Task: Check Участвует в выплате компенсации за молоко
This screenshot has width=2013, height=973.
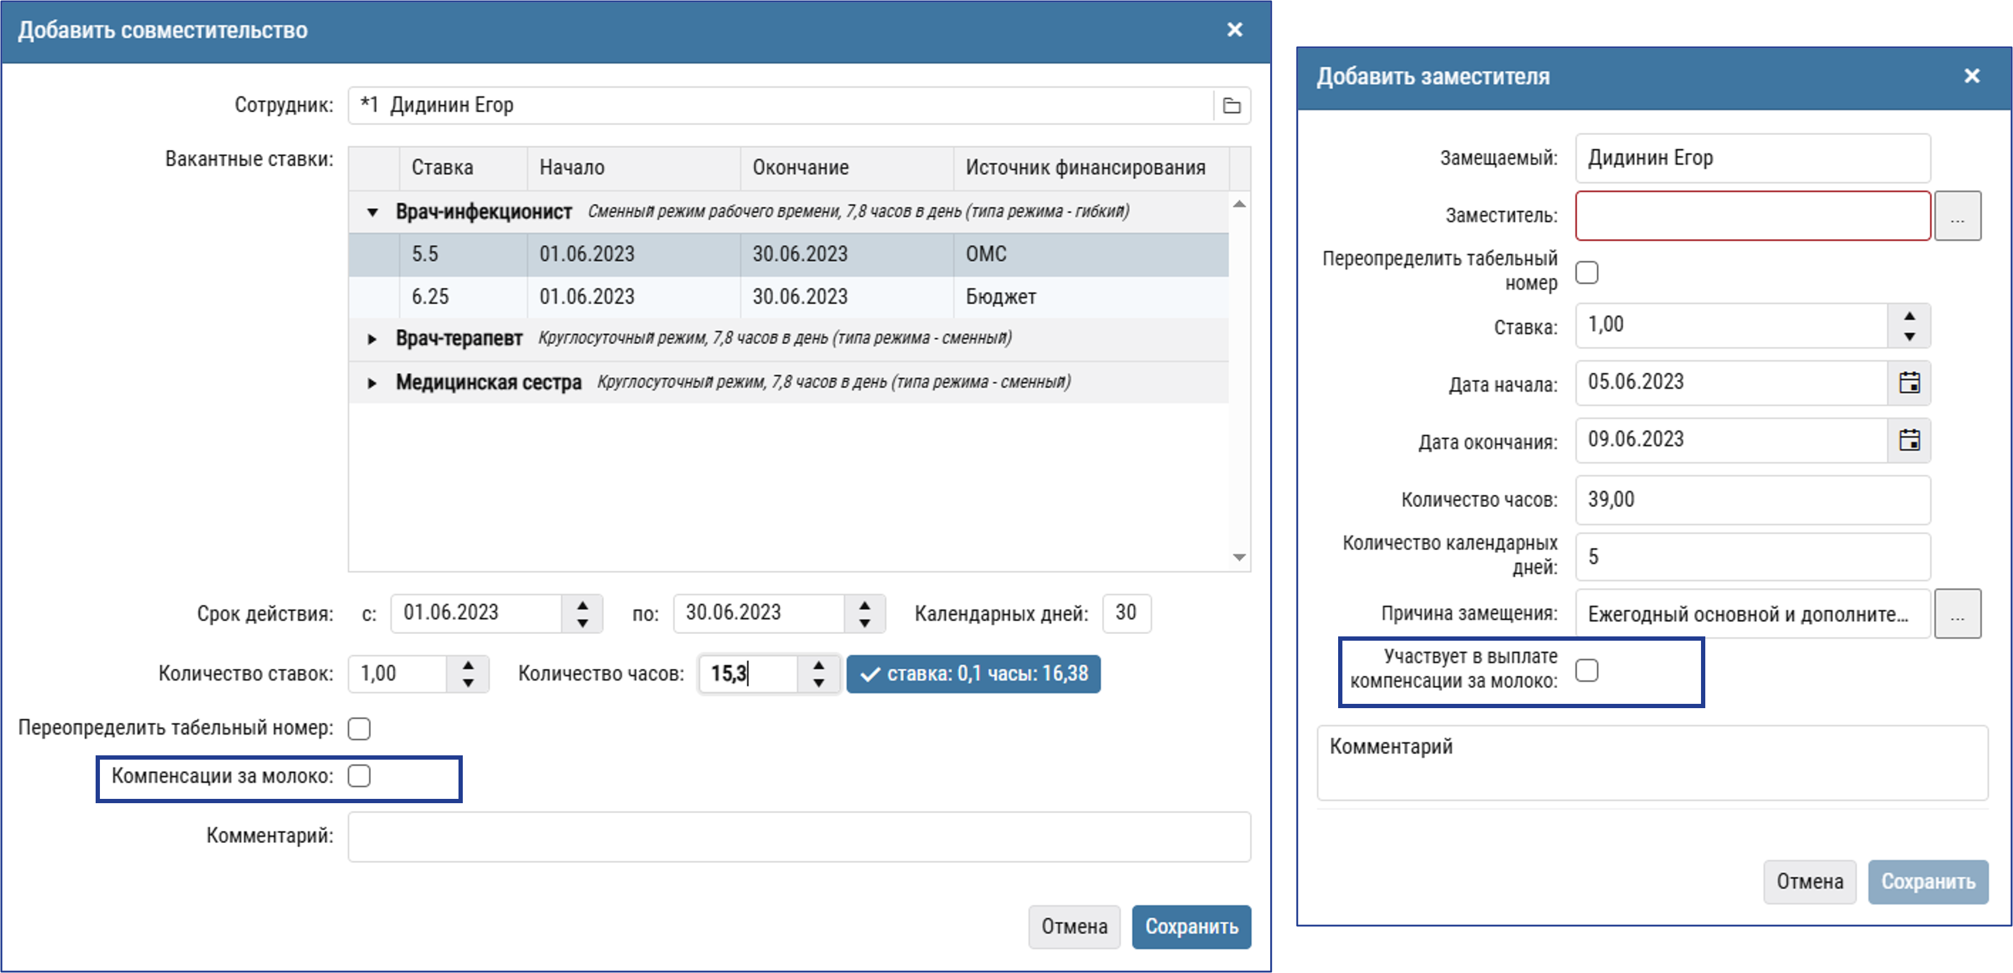Action: tap(1586, 670)
